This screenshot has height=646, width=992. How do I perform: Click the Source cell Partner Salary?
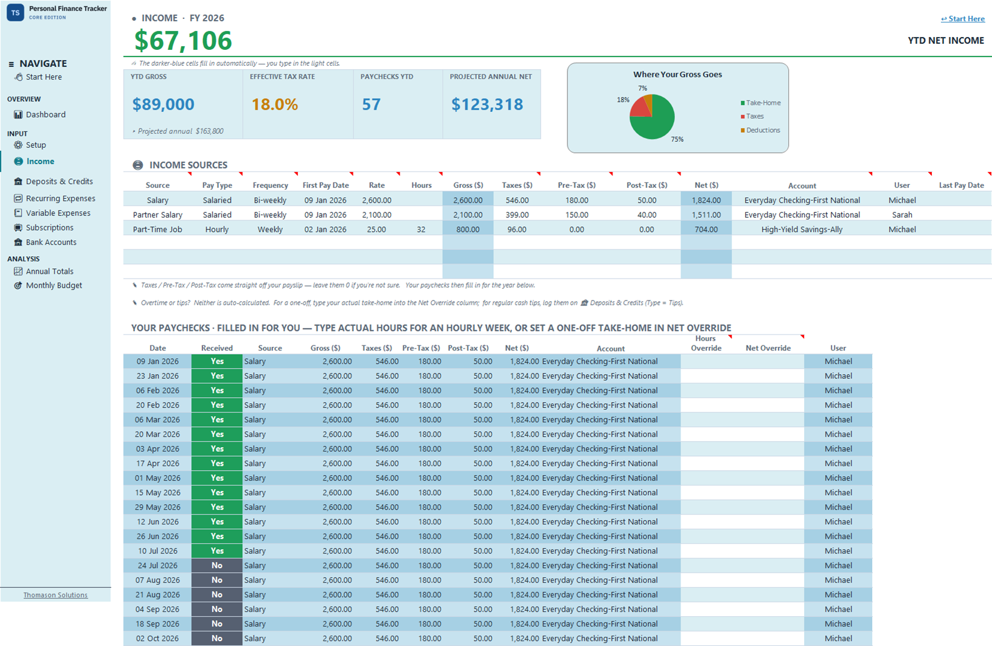click(158, 215)
